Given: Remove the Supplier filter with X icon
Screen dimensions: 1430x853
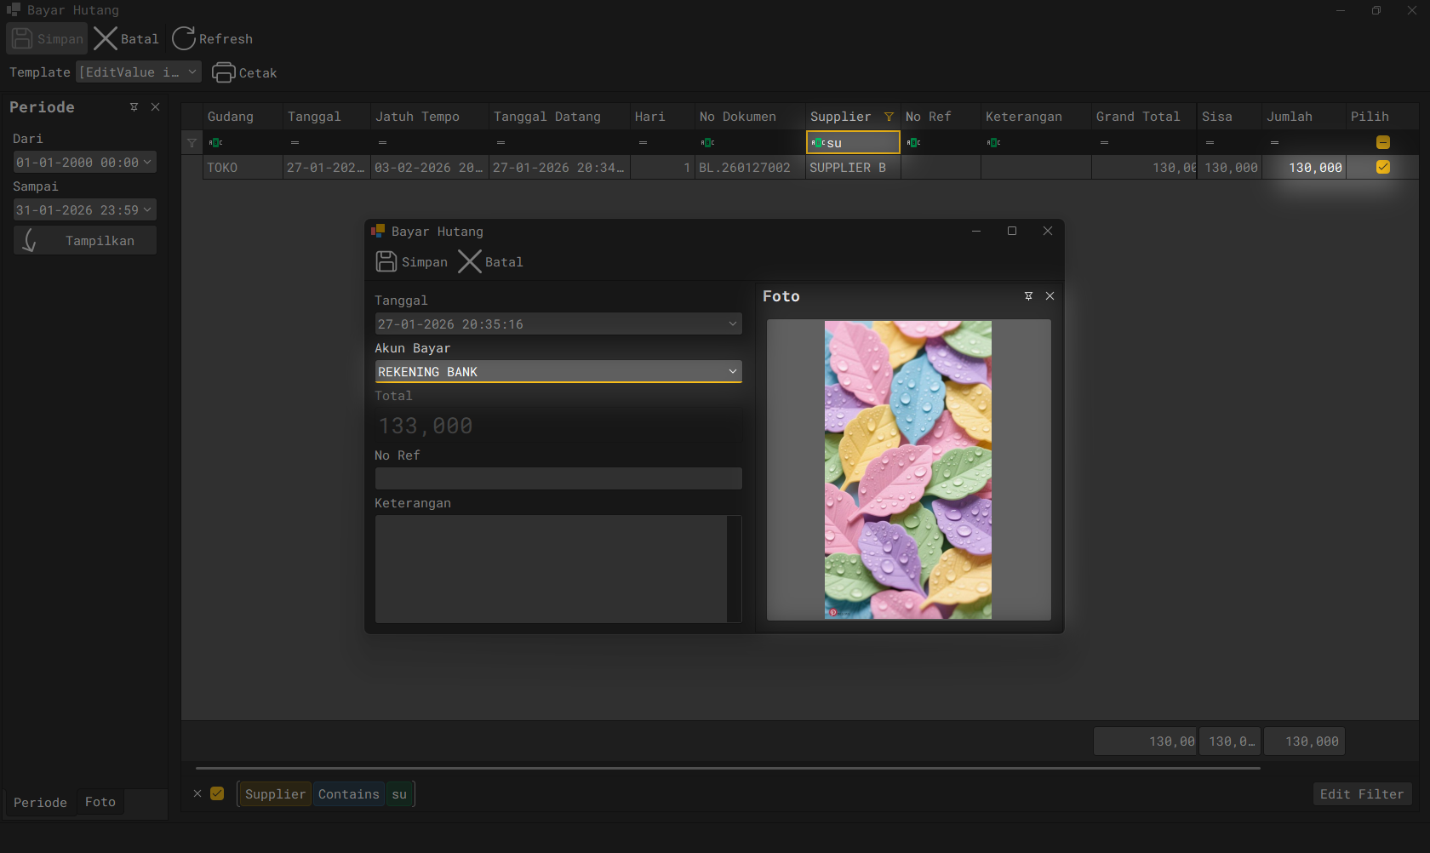Looking at the screenshot, I should point(197,793).
